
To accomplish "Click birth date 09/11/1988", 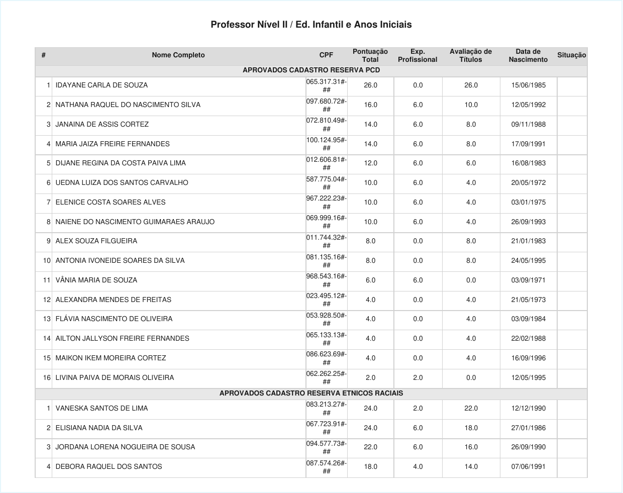I will (x=528, y=125).
